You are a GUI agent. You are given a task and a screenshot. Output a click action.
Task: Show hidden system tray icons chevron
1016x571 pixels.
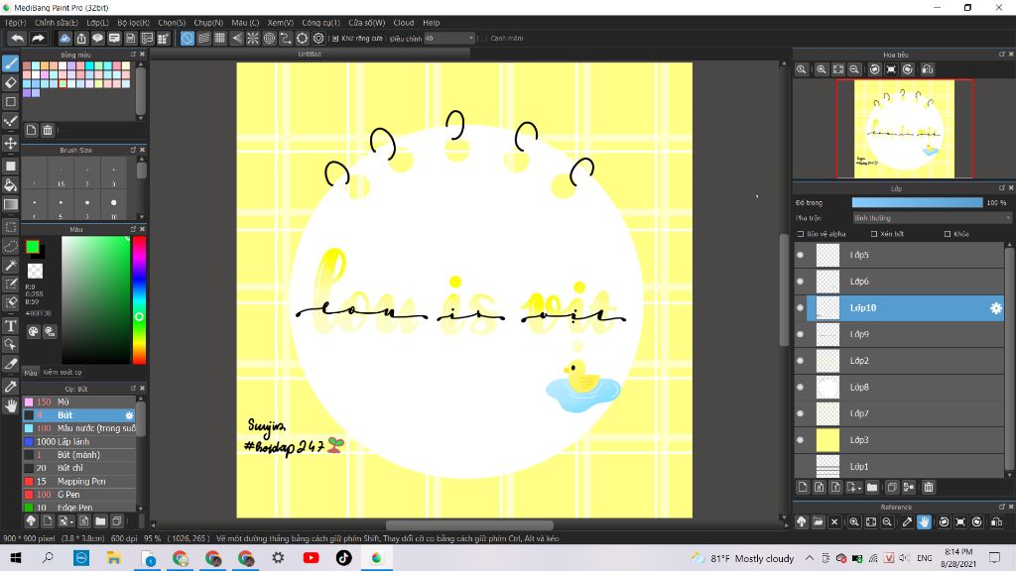[810, 558]
